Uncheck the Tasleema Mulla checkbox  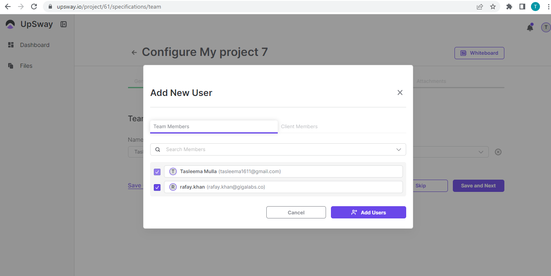[x=157, y=172]
